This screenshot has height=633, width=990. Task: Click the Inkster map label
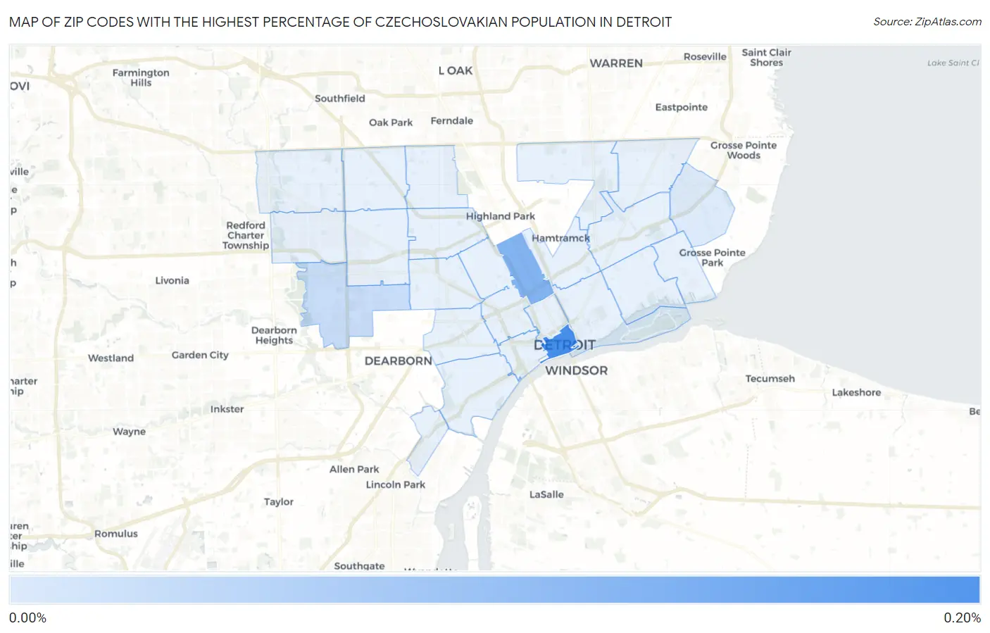coord(227,409)
